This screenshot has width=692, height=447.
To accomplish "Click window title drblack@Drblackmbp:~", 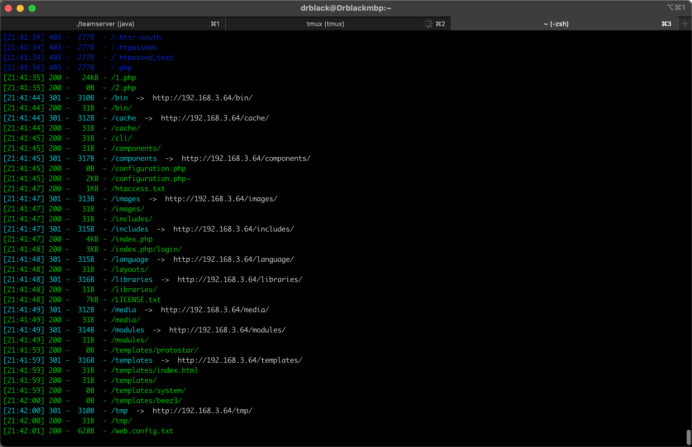I will coord(346,8).
